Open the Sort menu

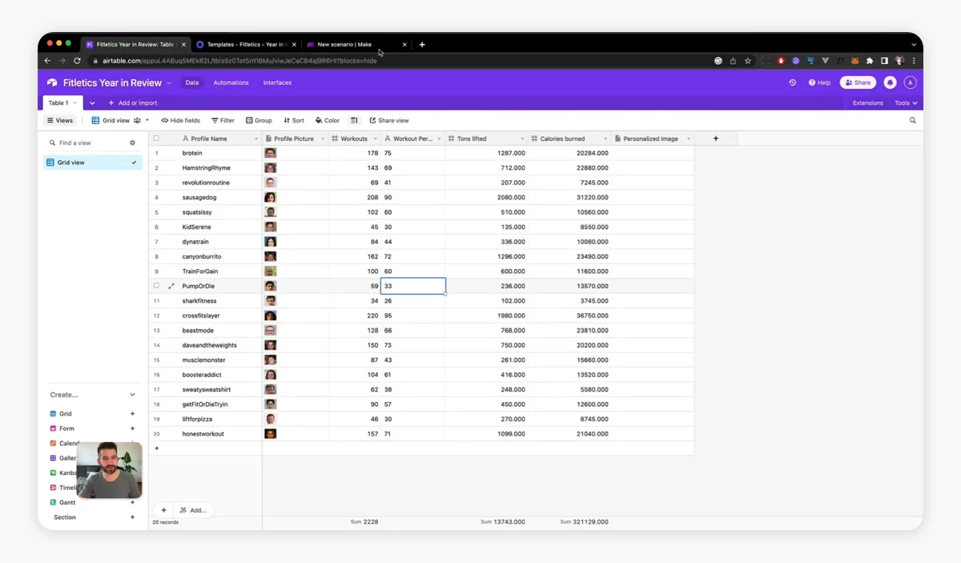(x=294, y=120)
